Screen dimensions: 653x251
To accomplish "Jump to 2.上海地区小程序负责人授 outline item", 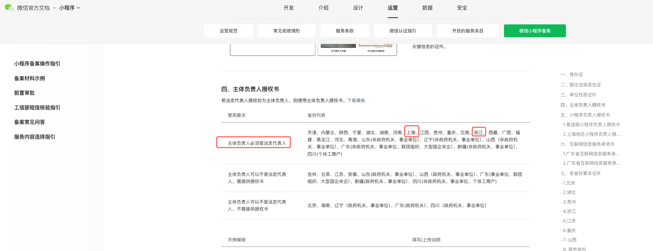I will point(590,134).
